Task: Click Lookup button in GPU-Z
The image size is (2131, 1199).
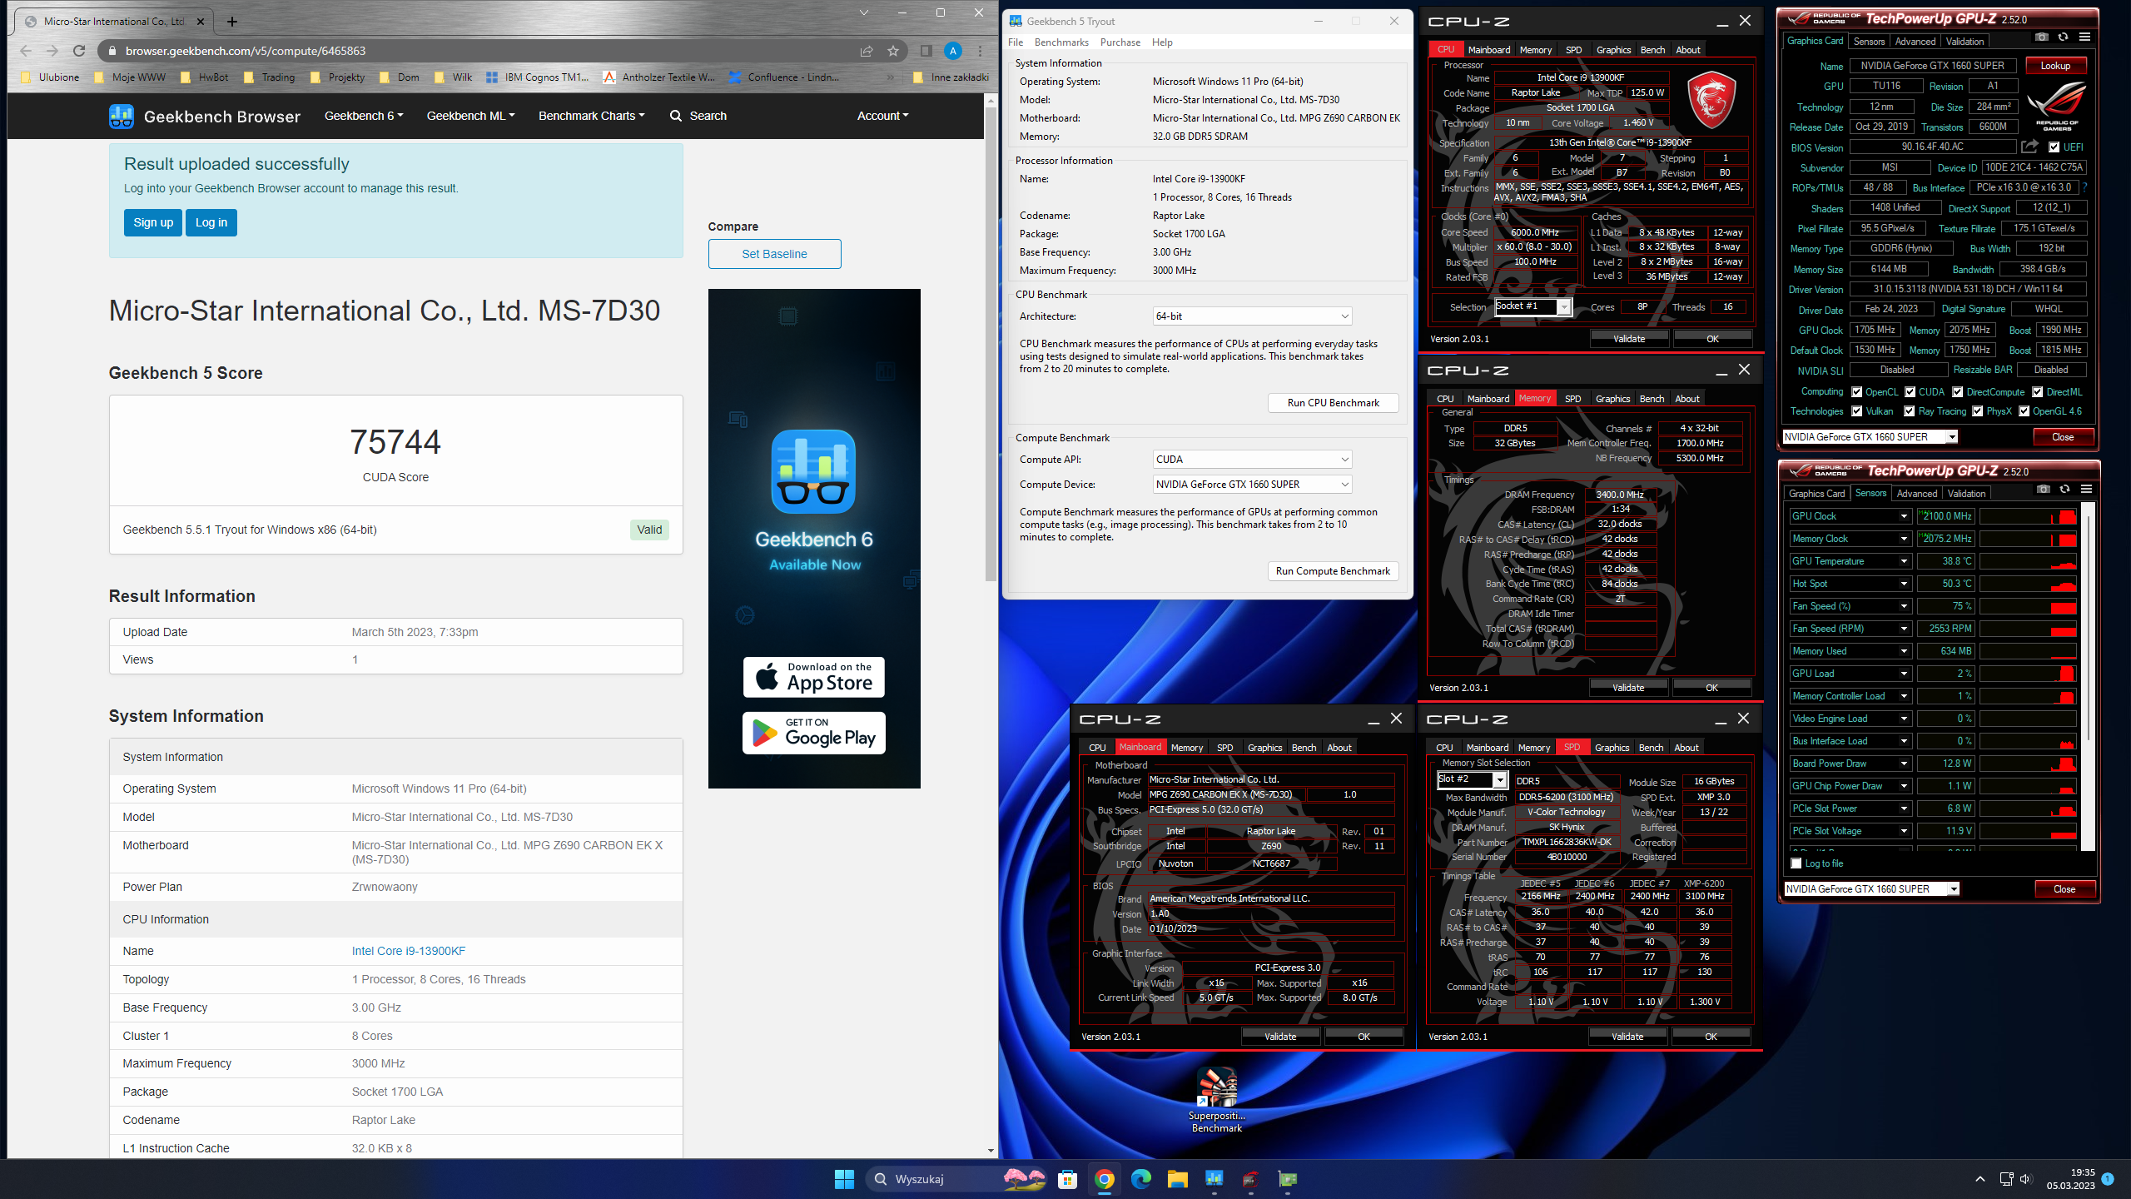Action: pyautogui.click(x=2055, y=66)
